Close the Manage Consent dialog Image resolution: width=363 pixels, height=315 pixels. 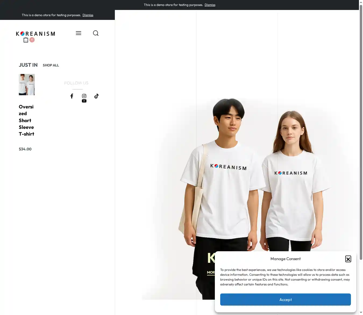coord(348,259)
